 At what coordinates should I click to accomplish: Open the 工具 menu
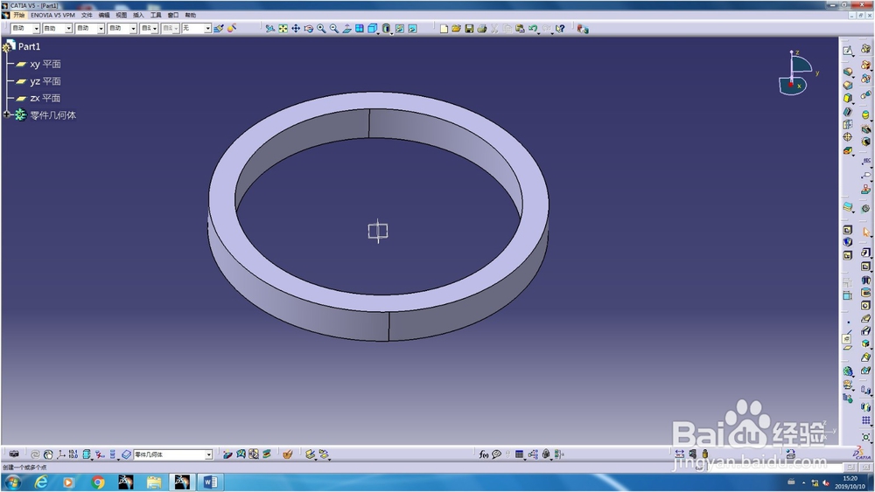156,15
